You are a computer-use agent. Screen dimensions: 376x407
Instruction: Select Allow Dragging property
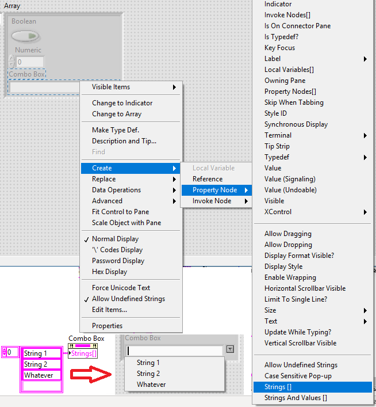coord(312,234)
